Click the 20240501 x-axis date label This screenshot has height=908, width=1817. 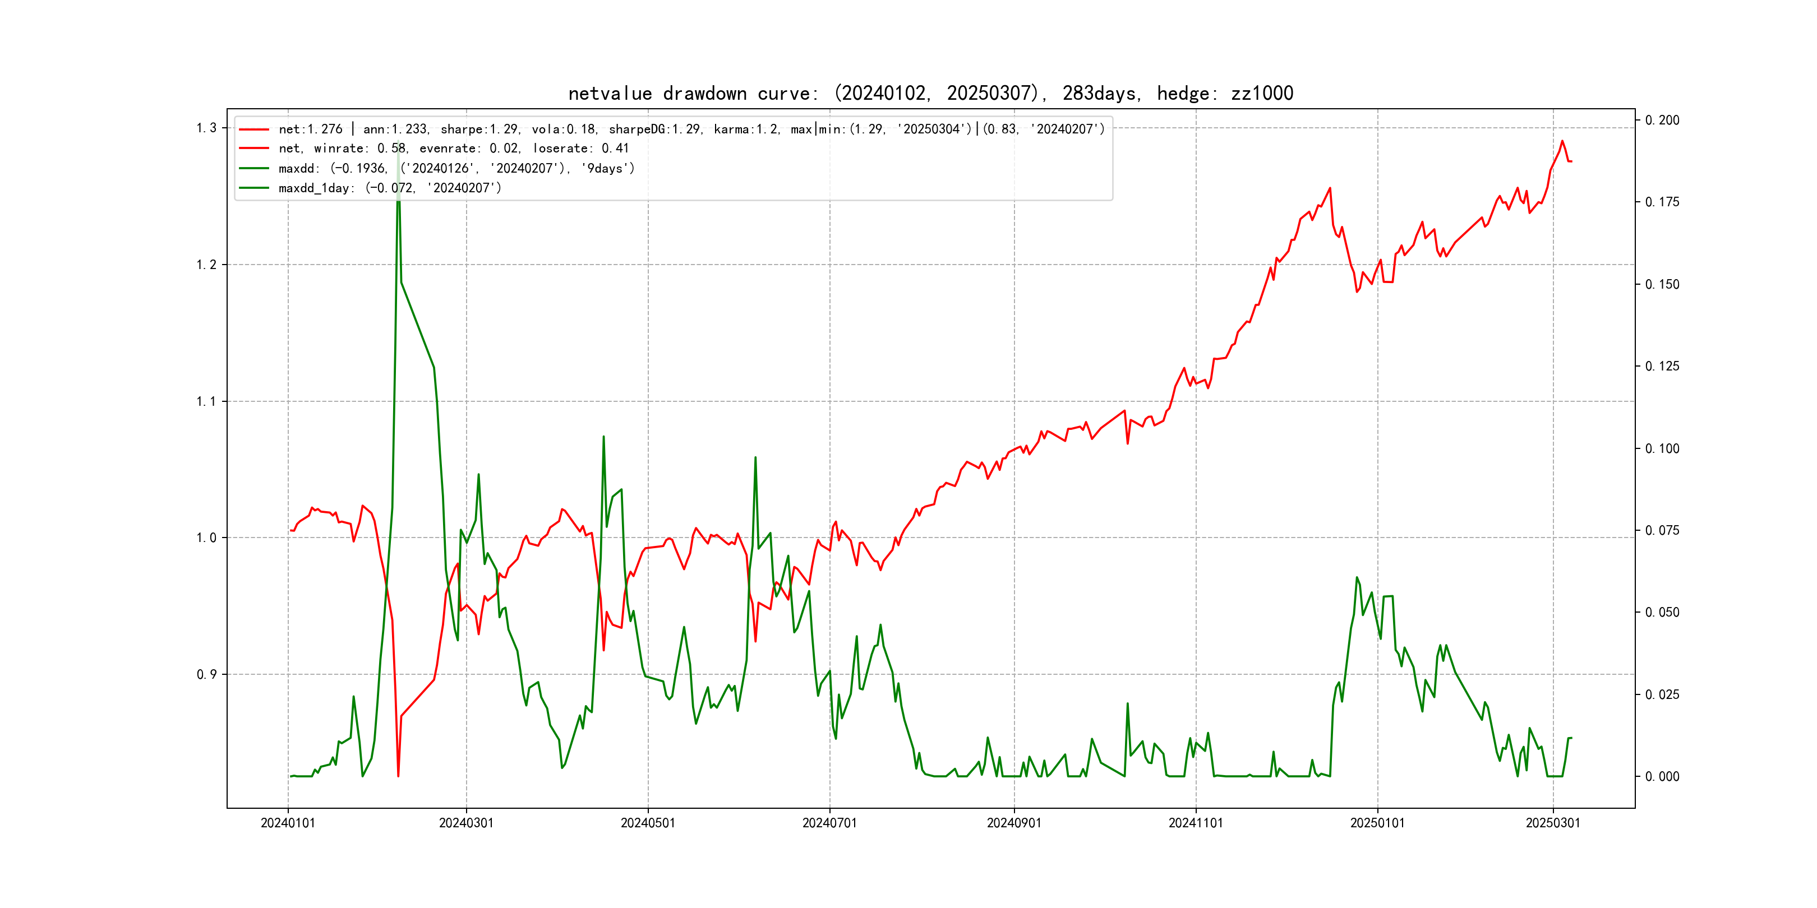pyautogui.click(x=648, y=823)
